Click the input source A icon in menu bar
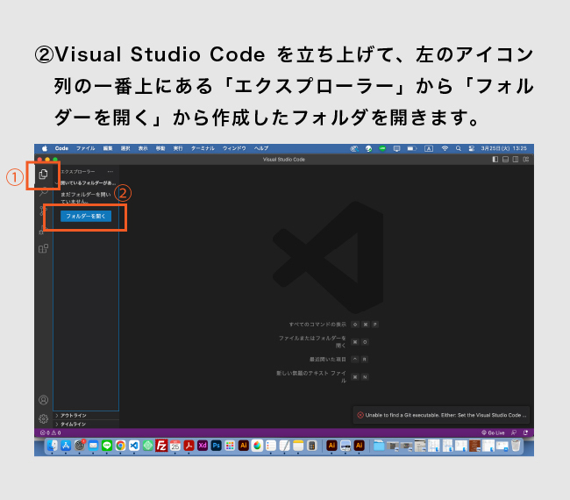This screenshot has height=500, width=570. point(429,148)
